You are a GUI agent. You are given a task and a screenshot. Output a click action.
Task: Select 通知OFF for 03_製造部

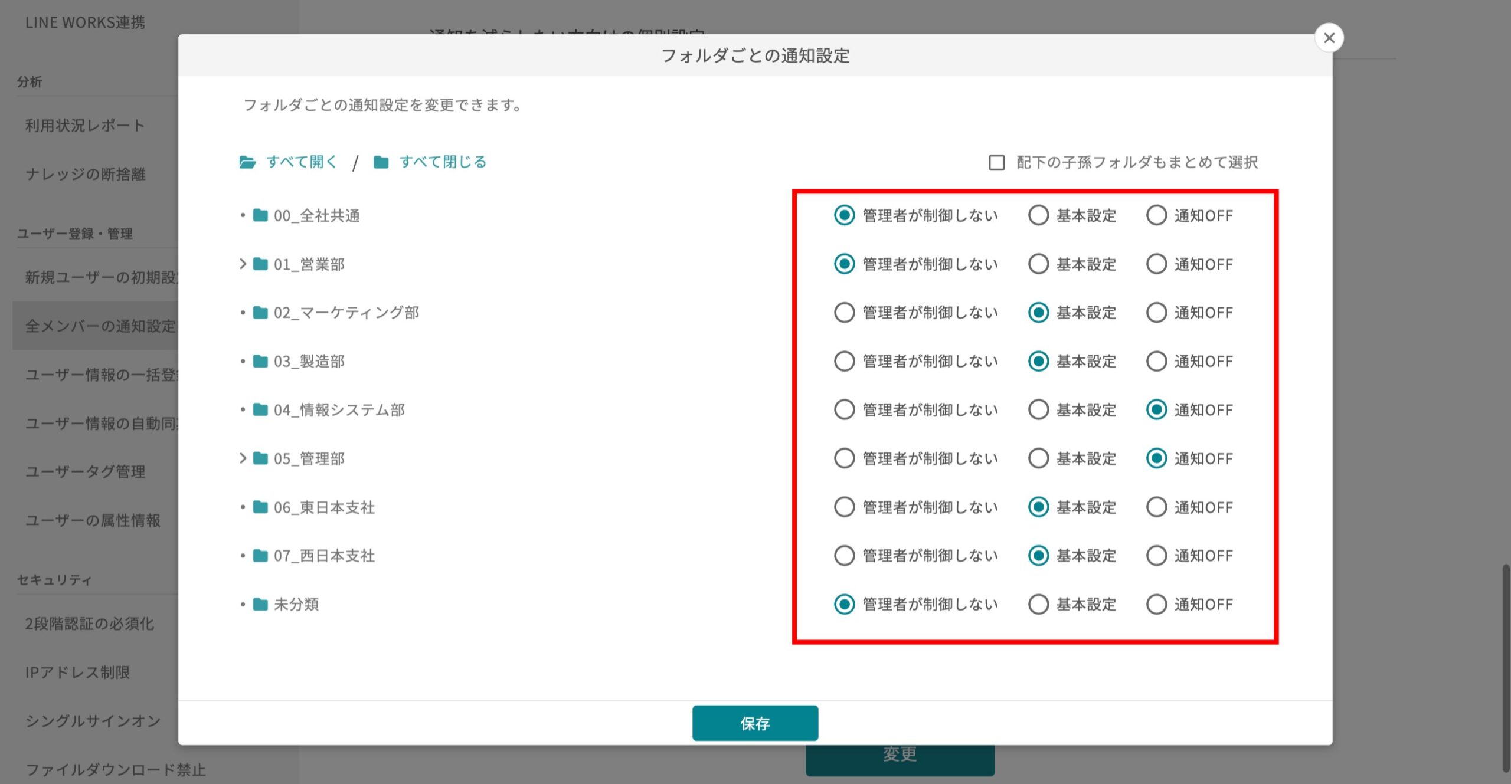pos(1156,361)
